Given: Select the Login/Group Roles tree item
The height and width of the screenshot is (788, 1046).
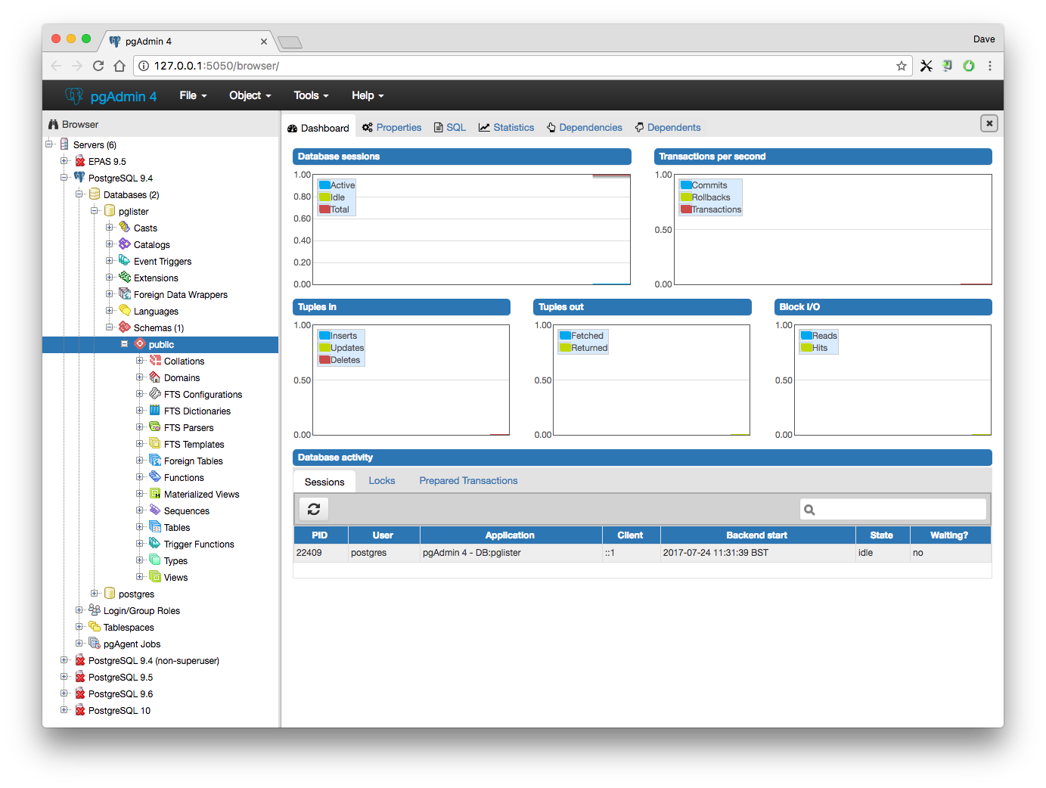Looking at the screenshot, I should (141, 611).
